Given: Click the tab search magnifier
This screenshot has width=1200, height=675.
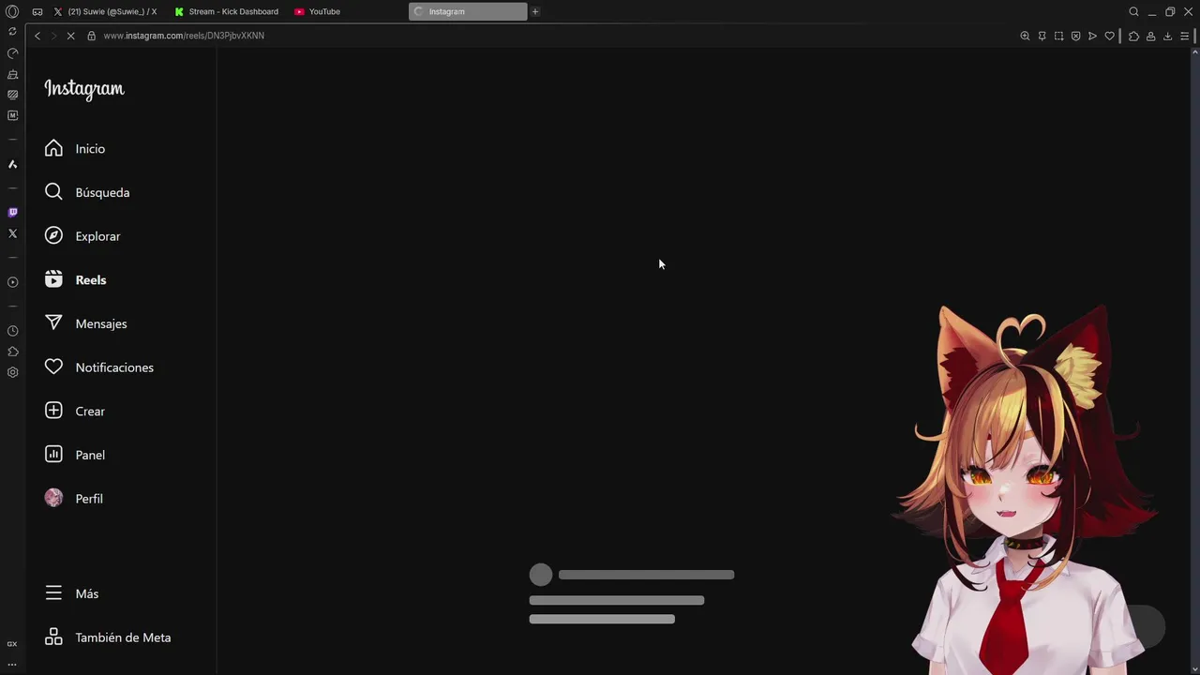Looking at the screenshot, I should coord(1133,11).
